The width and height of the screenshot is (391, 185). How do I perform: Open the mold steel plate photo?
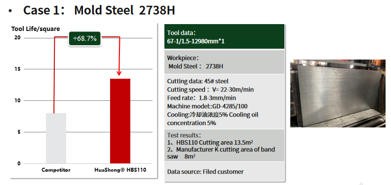pyautogui.click(x=338, y=93)
